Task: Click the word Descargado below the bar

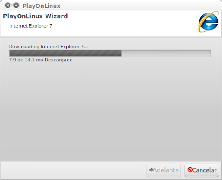Action: [59, 60]
